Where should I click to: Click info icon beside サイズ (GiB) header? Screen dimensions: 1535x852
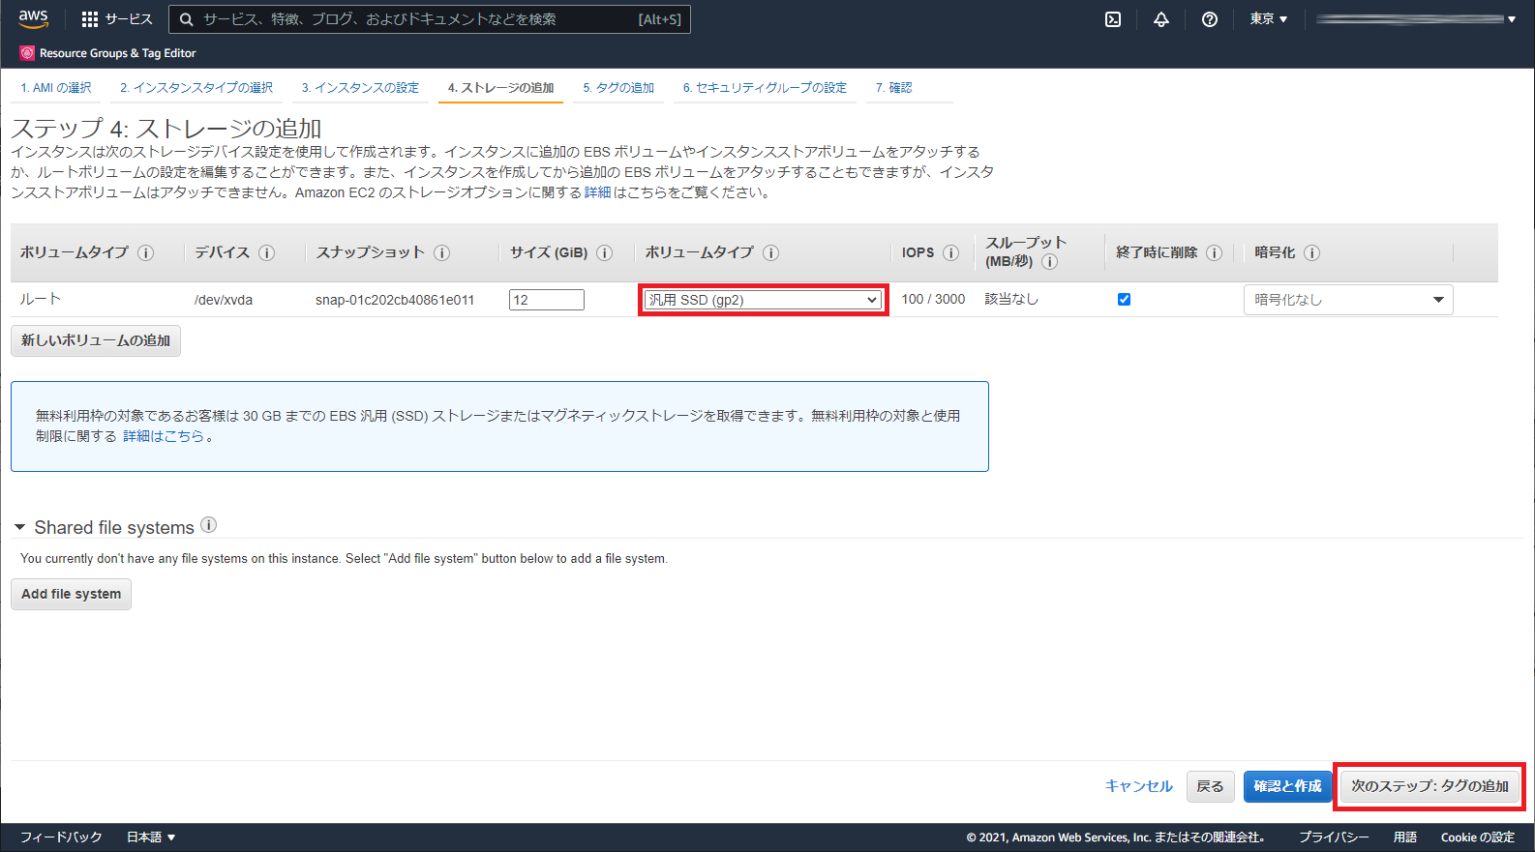click(x=604, y=252)
